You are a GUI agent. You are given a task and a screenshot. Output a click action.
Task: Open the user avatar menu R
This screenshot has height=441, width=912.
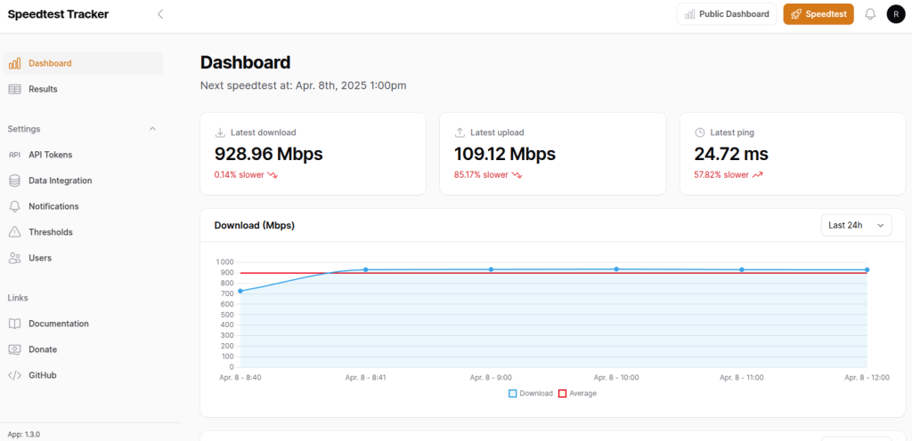[x=896, y=14]
